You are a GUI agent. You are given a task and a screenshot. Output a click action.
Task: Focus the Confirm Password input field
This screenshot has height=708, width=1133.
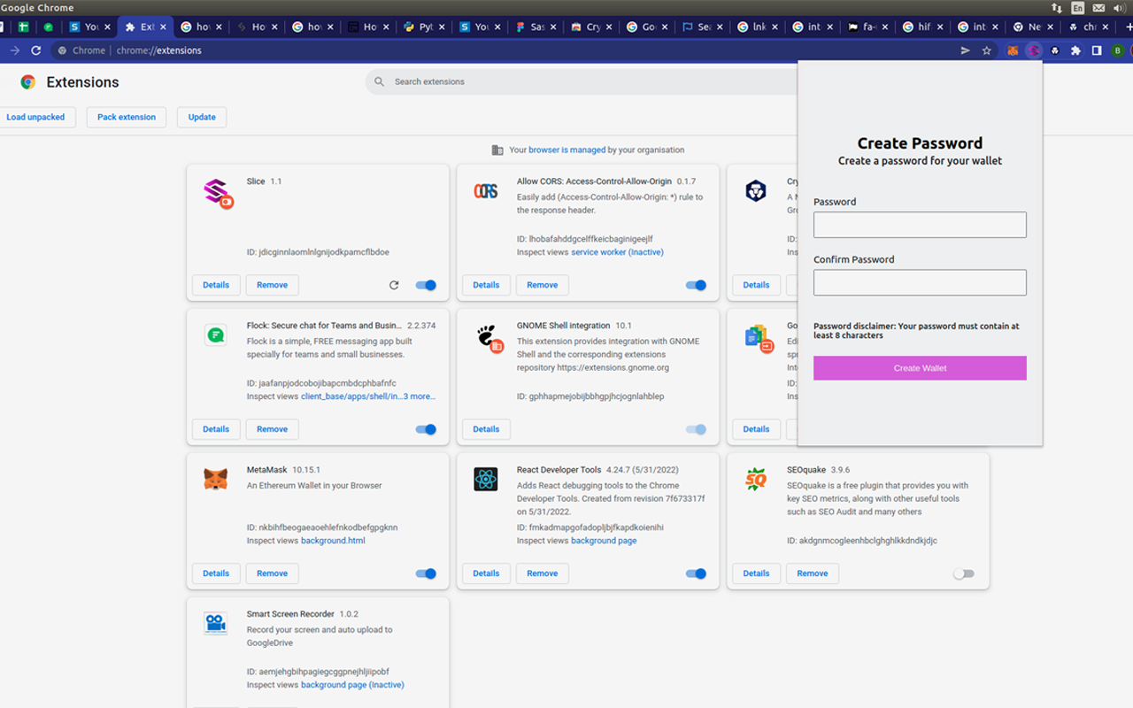pyautogui.click(x=920, y=282)
